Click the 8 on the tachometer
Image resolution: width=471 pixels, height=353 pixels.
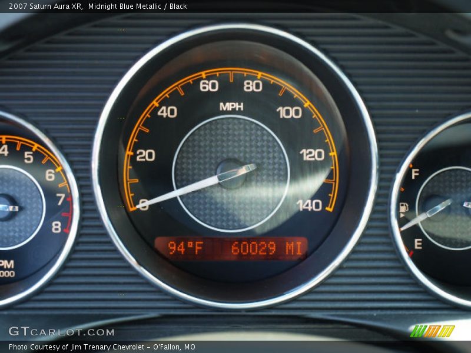click(x=56, y=227)
